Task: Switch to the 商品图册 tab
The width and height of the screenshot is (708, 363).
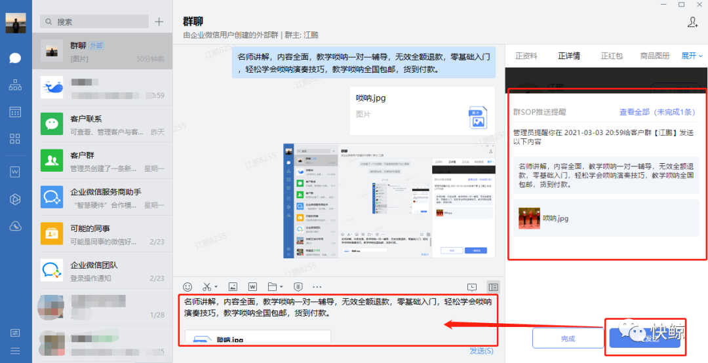Action: (x=655, y=56)
